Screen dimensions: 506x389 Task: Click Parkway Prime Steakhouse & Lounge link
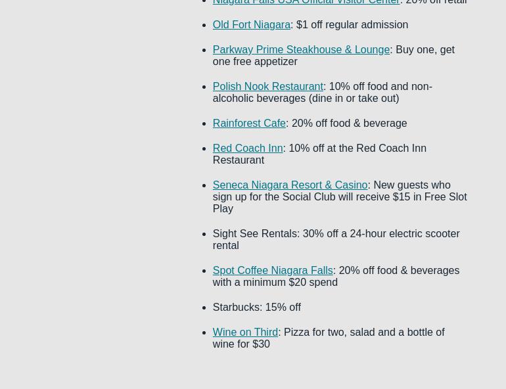[300, 50]
